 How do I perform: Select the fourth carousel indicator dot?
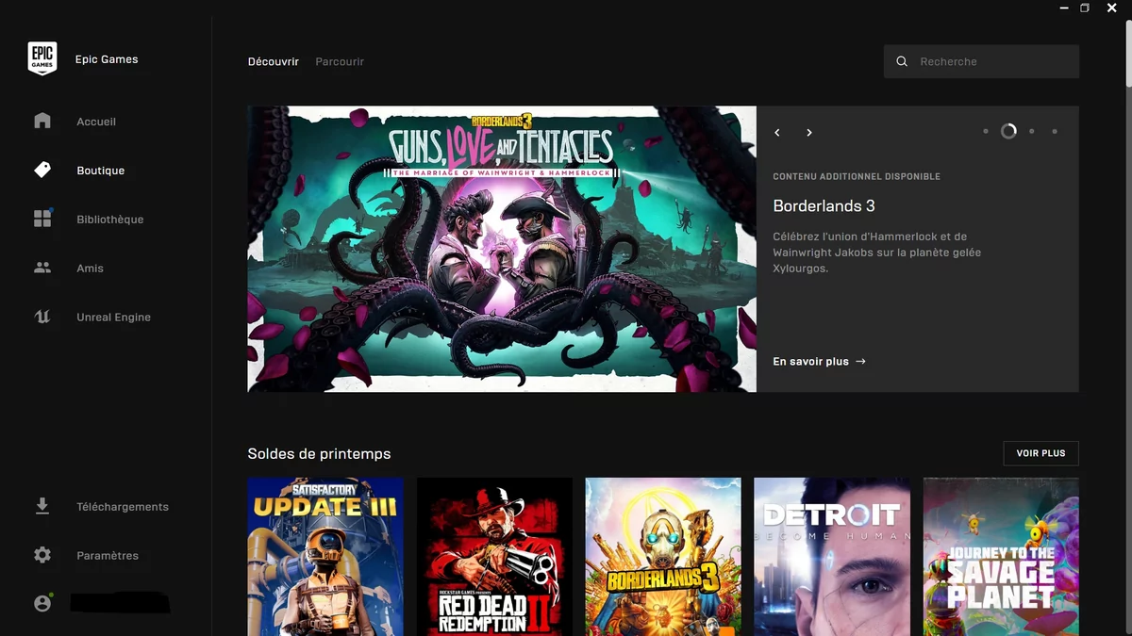[1055, 131]
